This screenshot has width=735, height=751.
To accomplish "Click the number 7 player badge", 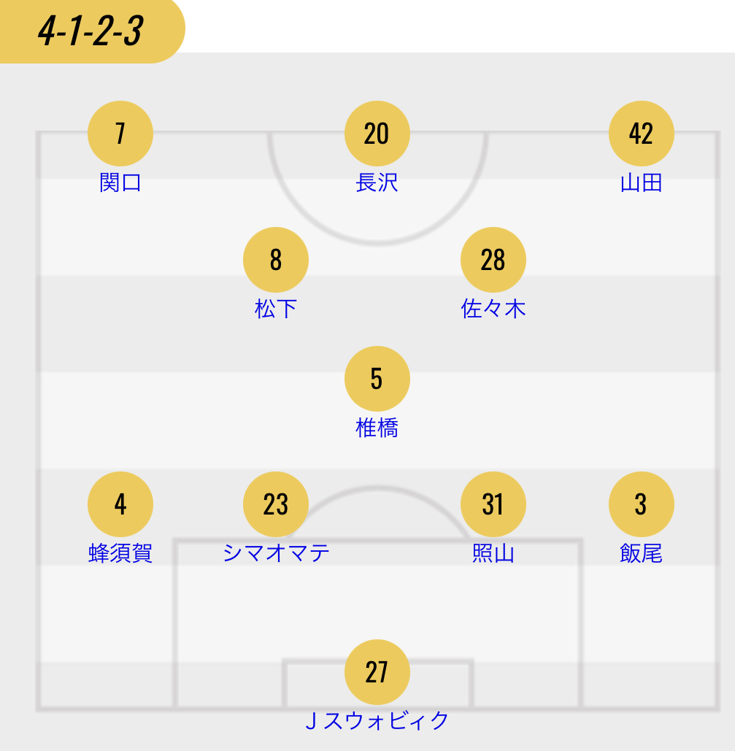I will (120, 134).
